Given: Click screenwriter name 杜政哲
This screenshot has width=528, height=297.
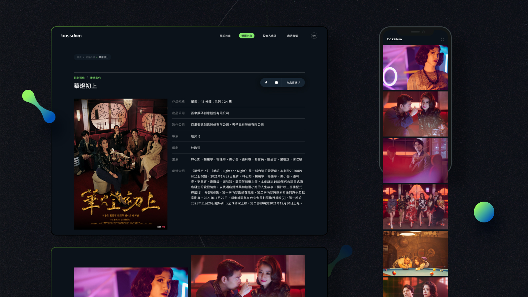Looking at the screenshot, I should [x=195, y=148].
